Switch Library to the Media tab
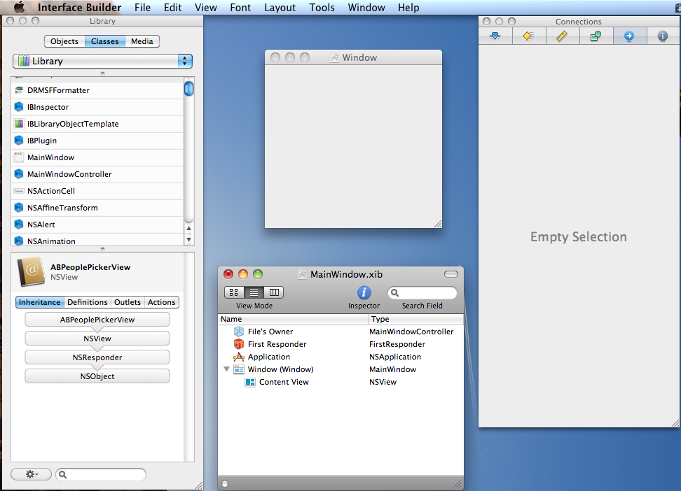Image resolution: width=681 pixels, height=491 pixels. click(142, 41)
